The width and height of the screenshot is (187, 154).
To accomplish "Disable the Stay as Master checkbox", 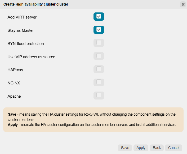I will click(99, 30).
